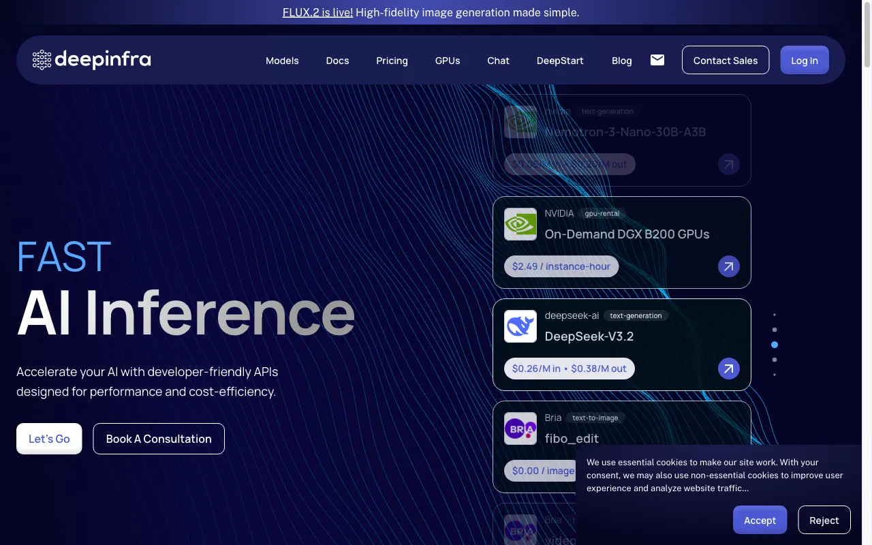The width and height of the screenshot is (872, 545).
Task: Click NVIDIA logo on DGX B200 card
Action: (x=520, y=224)
